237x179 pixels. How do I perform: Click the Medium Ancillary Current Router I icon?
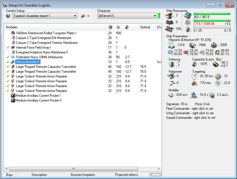coord(13,96)
